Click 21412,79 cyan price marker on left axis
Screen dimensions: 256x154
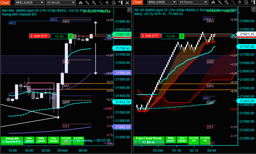point(122,102)
